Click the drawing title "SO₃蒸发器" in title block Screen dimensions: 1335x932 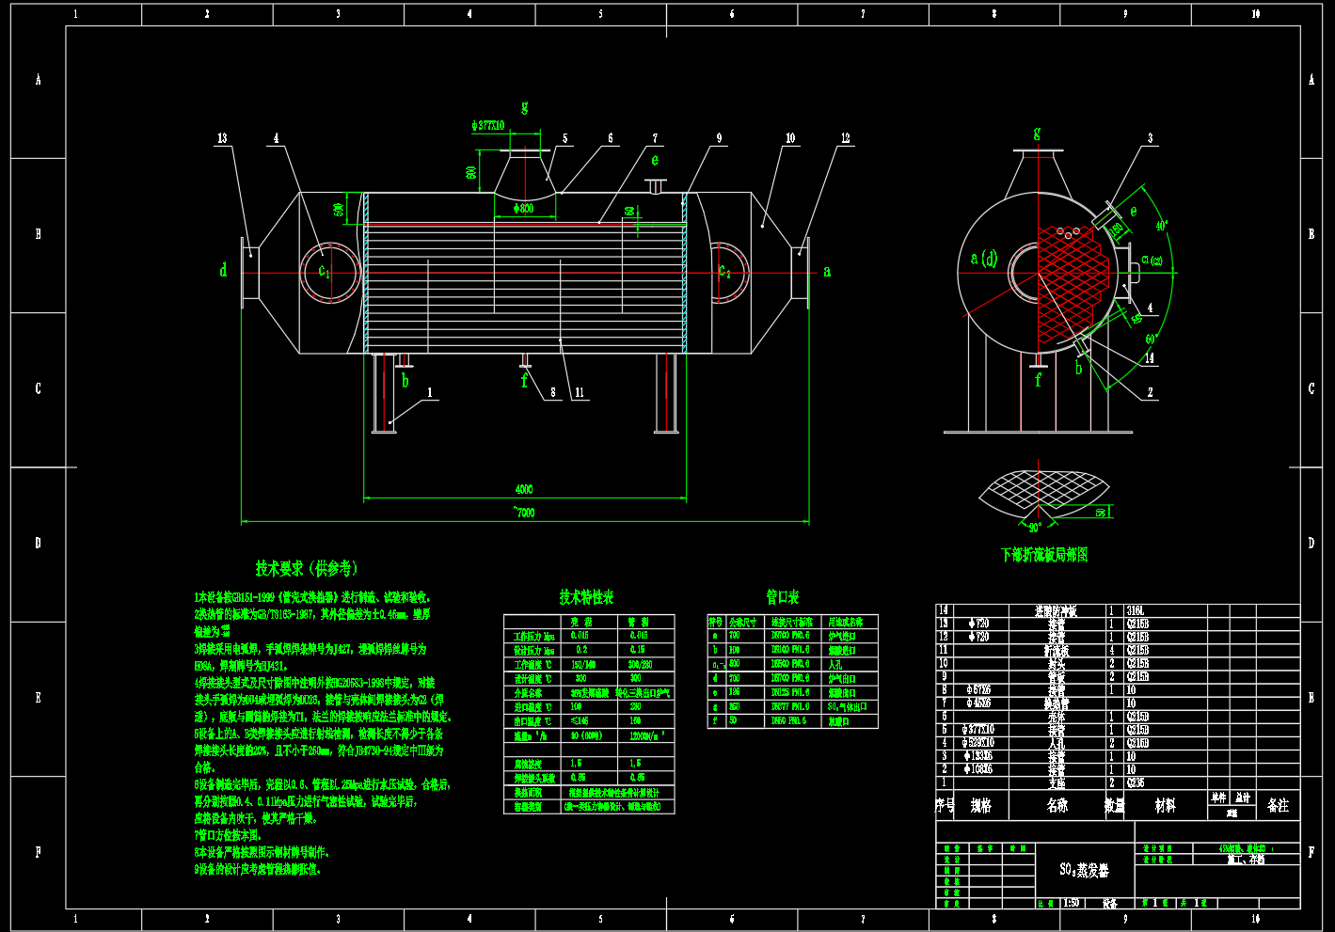[1084, 870]
